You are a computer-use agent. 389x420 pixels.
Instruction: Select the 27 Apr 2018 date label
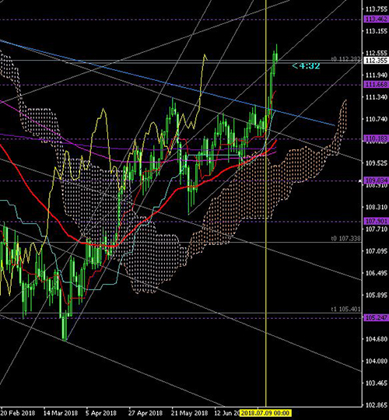(x=145, y=413)
